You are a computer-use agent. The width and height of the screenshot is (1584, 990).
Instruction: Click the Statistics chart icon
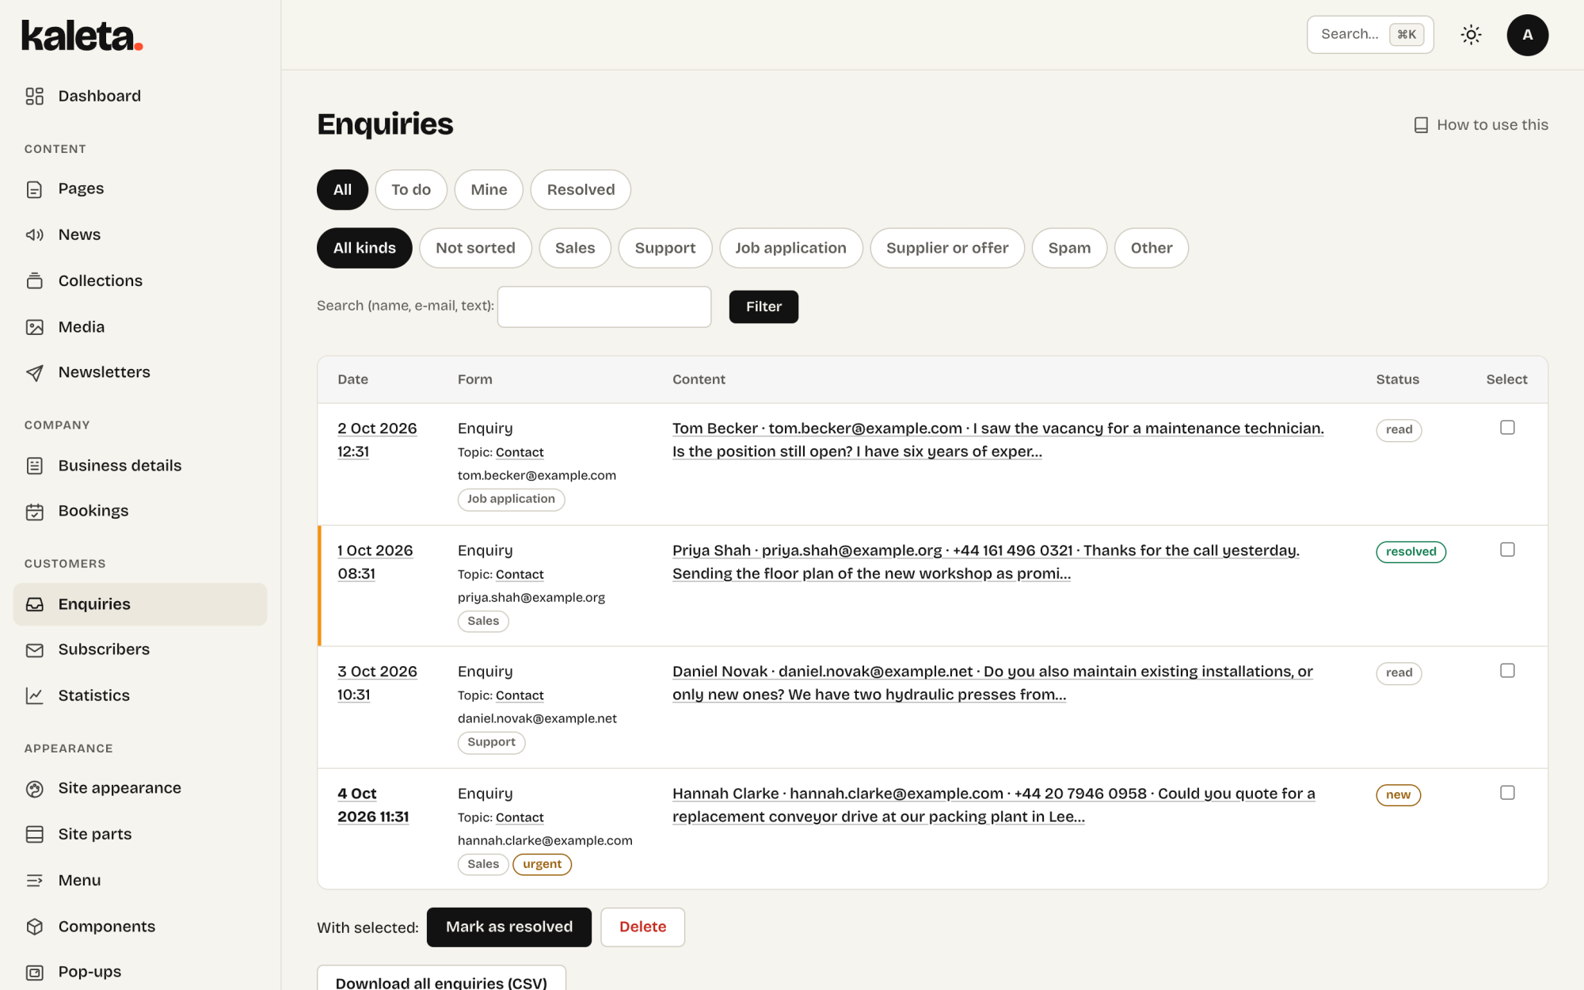pyautogui.click(x=34, y=695)
